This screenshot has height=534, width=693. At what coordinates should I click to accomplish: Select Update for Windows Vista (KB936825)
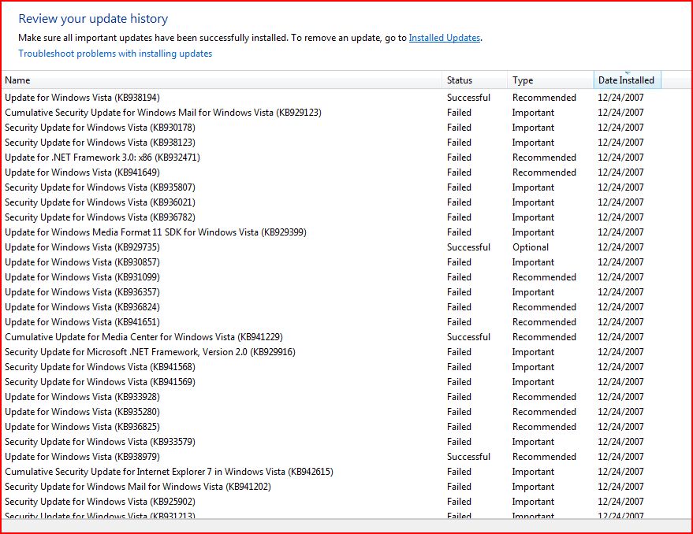(82, 427)
